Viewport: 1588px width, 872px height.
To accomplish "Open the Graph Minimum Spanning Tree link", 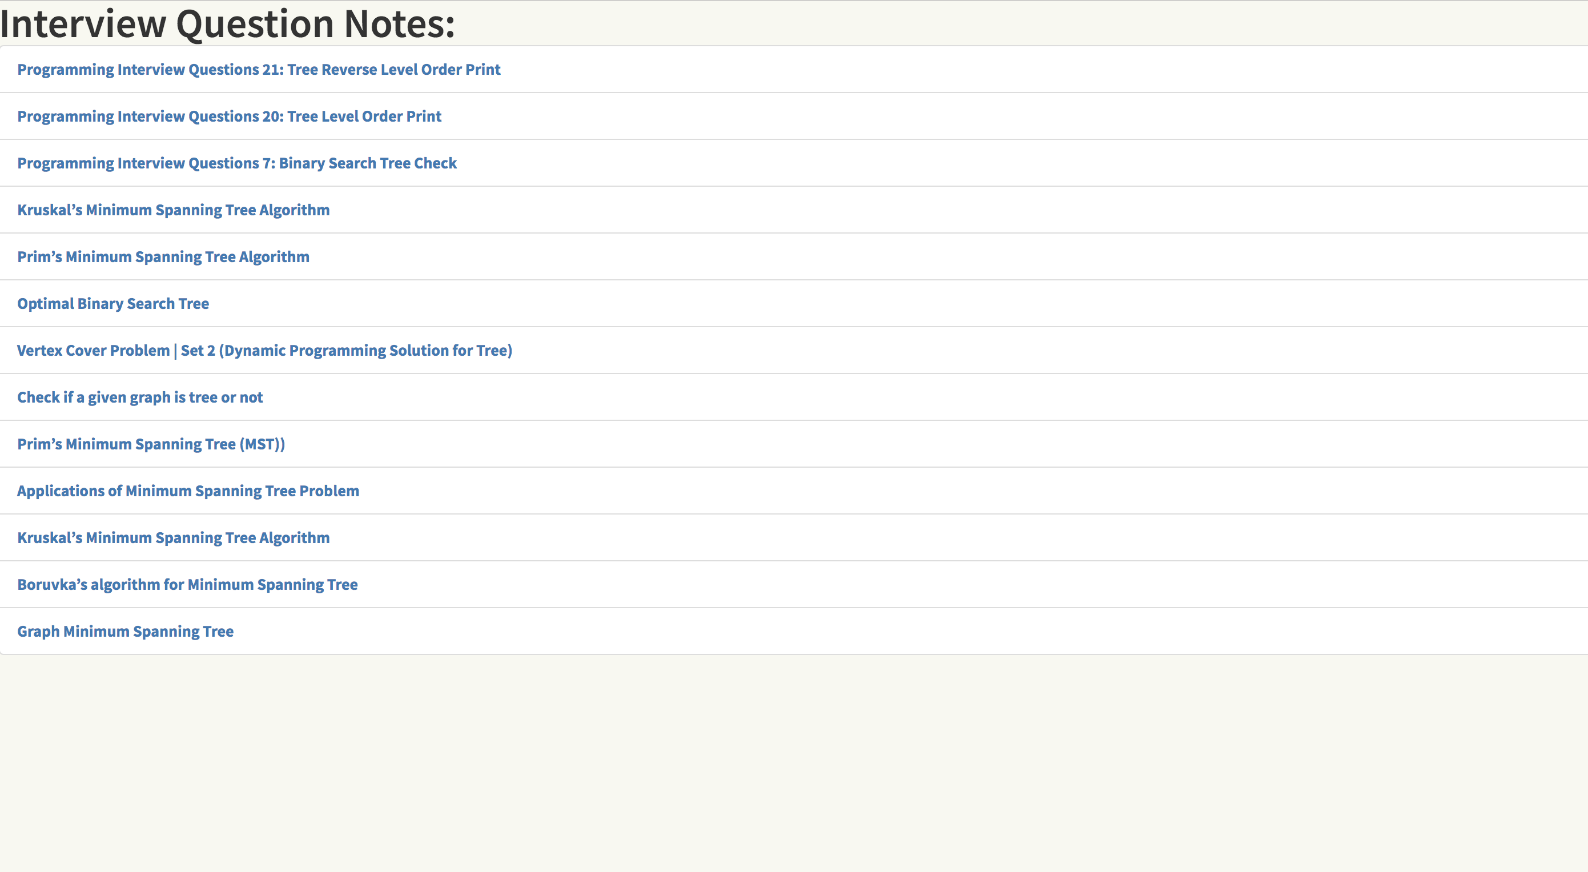I will coord(125,632).
